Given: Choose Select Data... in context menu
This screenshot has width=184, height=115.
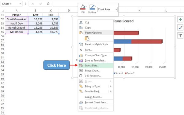Looking at the screenshot, I should point(96,65).
